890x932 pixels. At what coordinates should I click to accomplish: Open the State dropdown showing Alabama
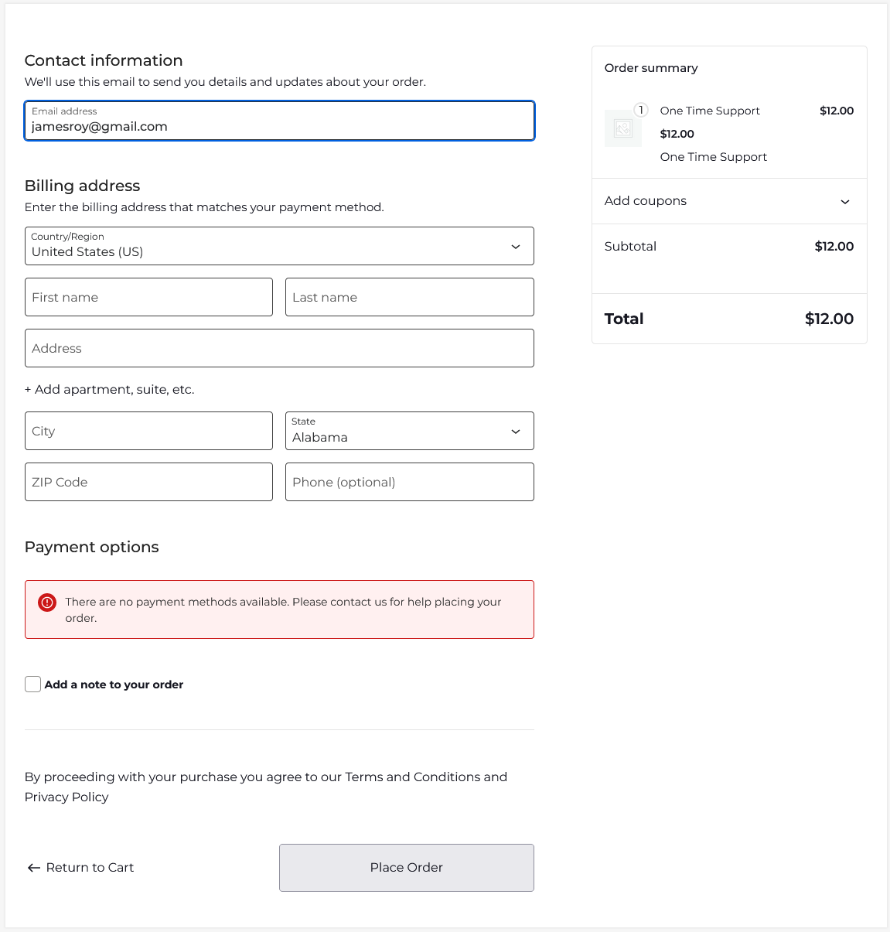(409, 431)
